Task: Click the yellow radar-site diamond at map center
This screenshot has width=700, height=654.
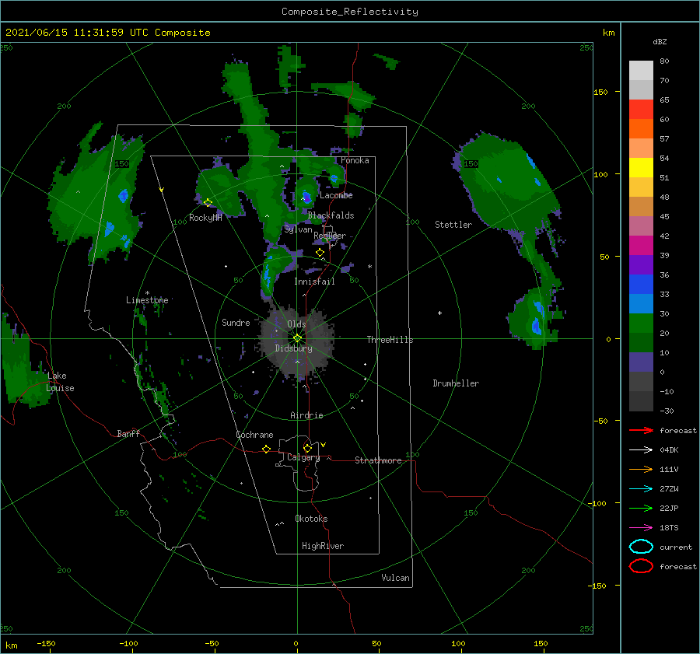Action: 297,338
